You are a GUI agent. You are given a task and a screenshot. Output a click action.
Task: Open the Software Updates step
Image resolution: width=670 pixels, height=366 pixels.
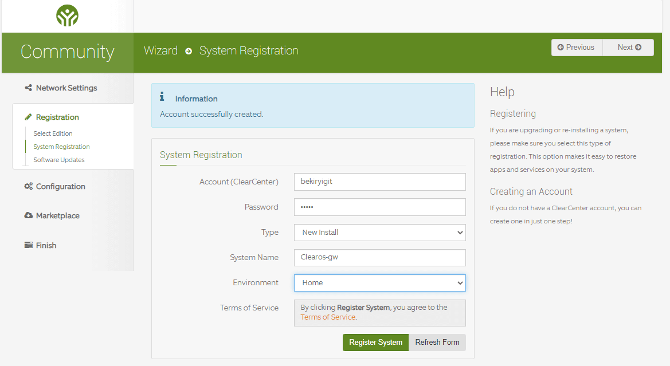(x=57, y=161)
